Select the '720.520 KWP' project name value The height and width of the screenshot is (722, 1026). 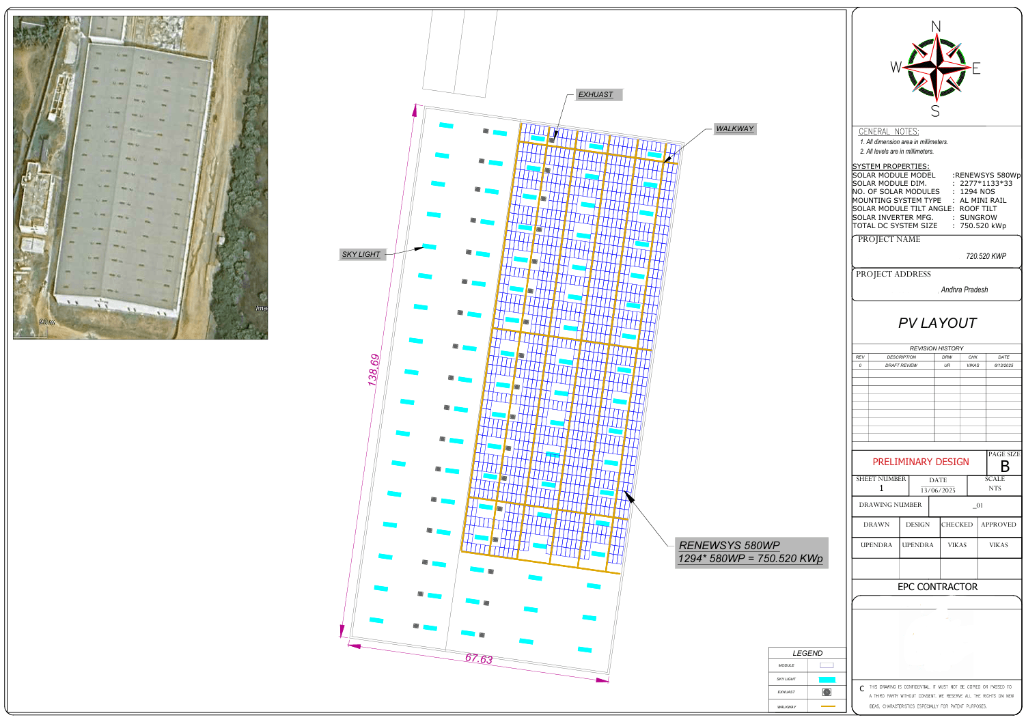tap(986, 256)
